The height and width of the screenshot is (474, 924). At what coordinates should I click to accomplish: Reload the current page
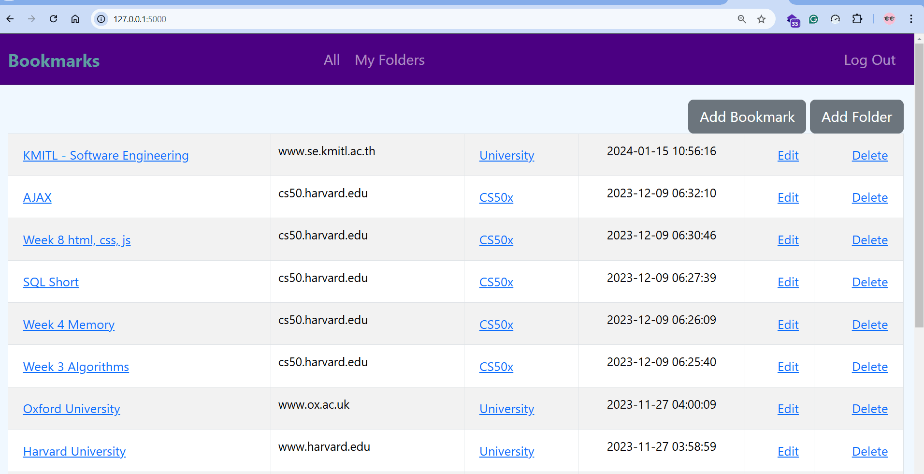[54, 19]
